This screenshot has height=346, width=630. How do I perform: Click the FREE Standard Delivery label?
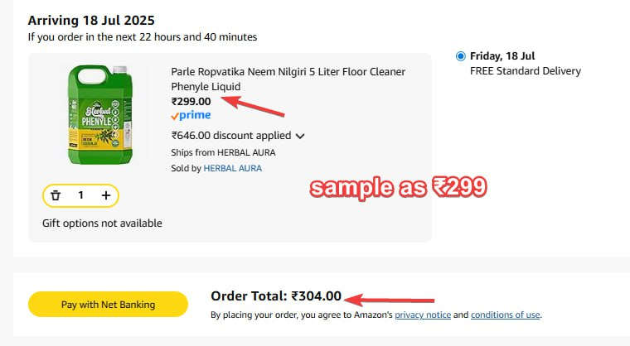(525, 71)
